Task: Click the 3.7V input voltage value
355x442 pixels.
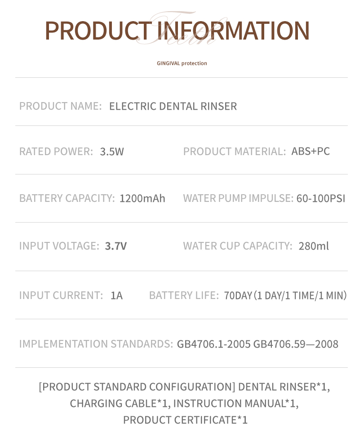Action: coord(115,246)
